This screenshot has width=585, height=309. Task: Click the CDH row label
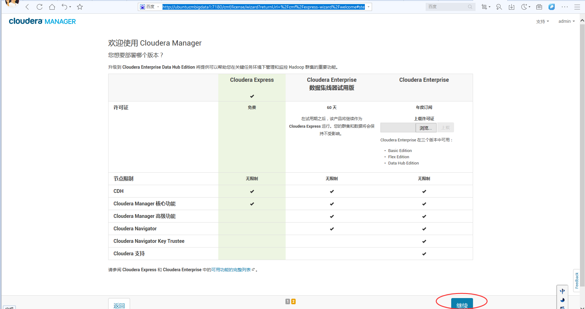coord(118,191)
